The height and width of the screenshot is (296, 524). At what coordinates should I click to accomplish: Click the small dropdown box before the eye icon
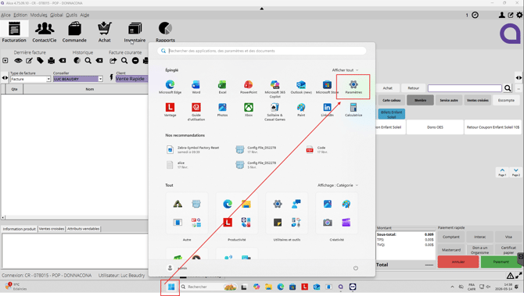5,61
